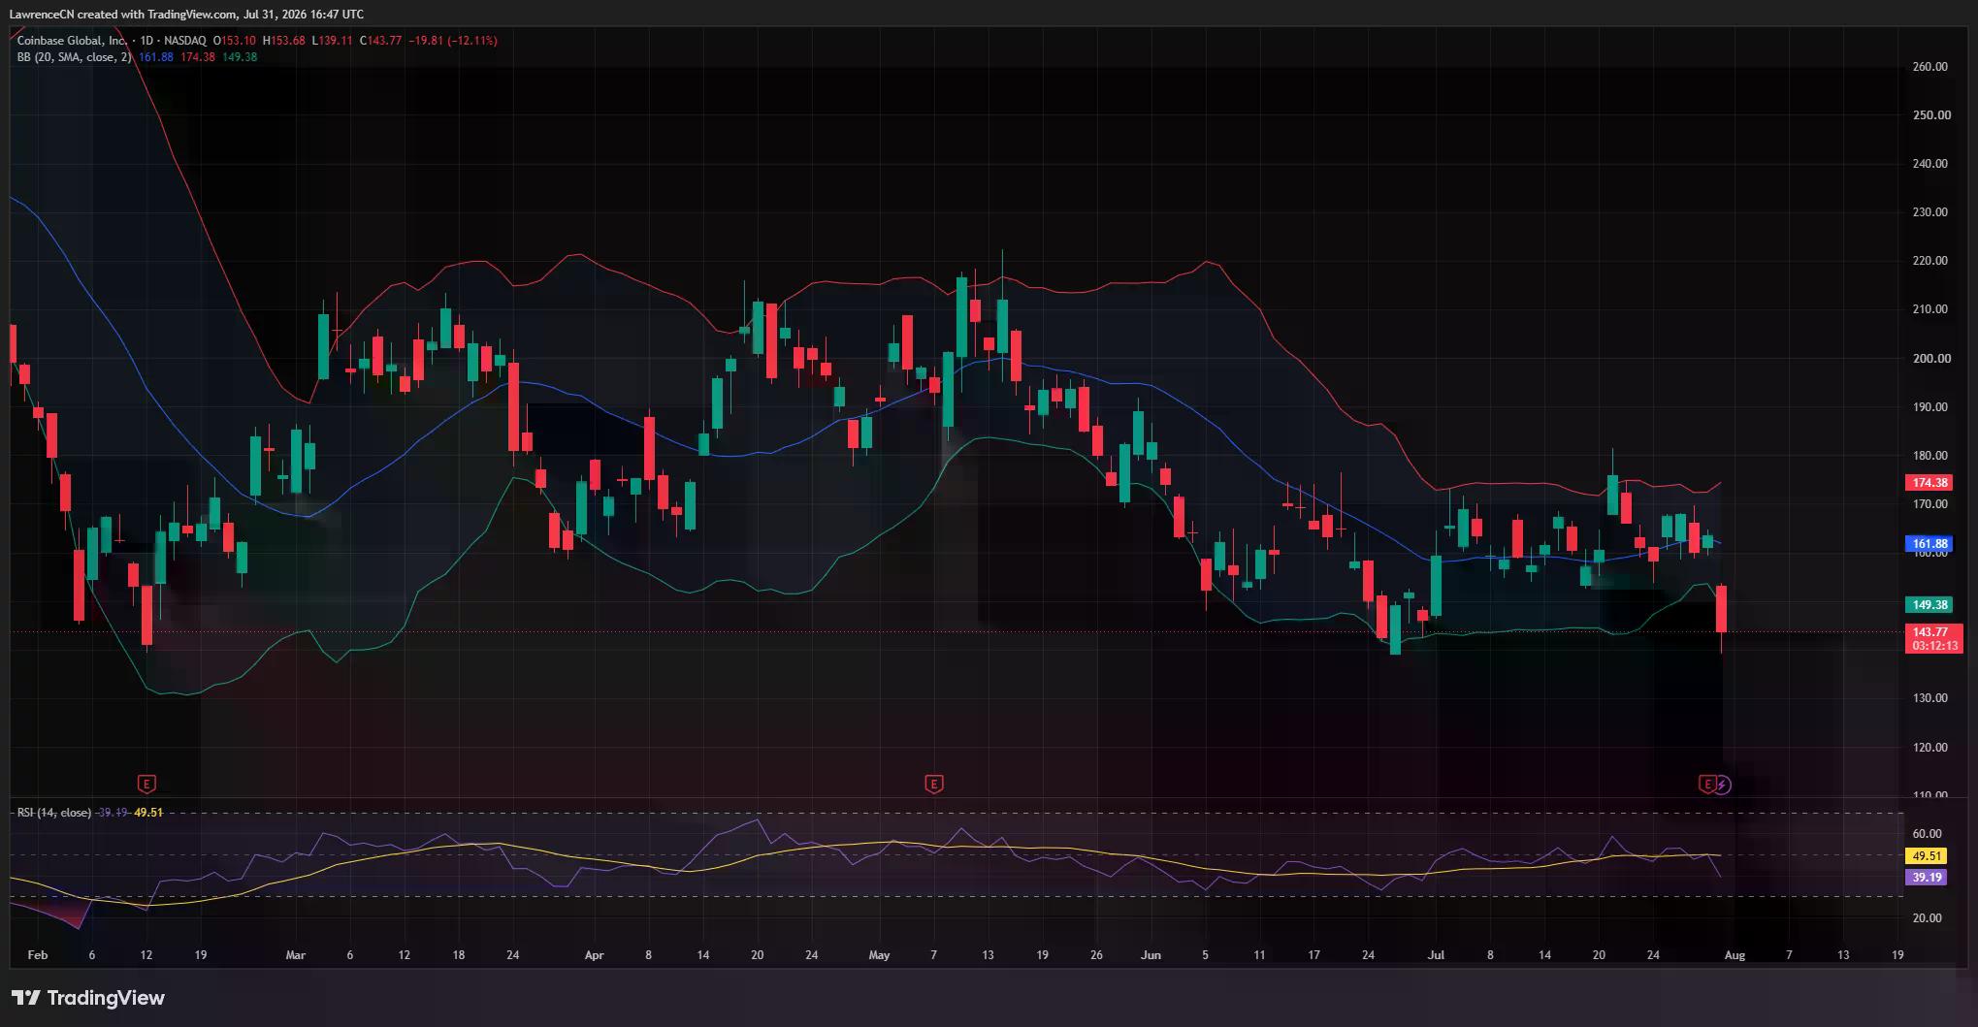
Task: Open the Coinbase Global, Inc. symbol legend
Action: pos(73,41)
